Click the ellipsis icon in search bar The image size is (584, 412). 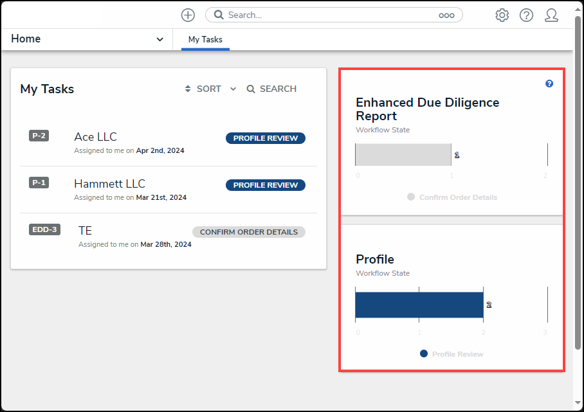446,15
